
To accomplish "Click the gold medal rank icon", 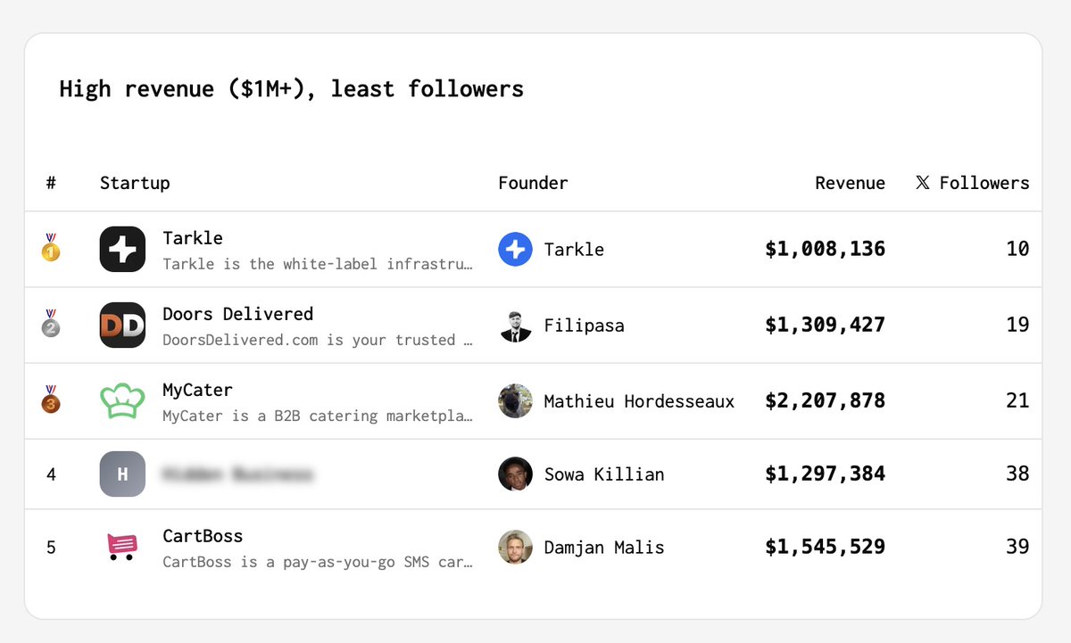I will tap(51, 249).
